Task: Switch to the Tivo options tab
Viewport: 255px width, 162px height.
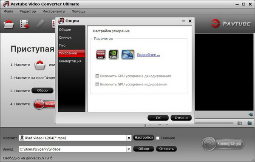Action: [x=71, y=45]
